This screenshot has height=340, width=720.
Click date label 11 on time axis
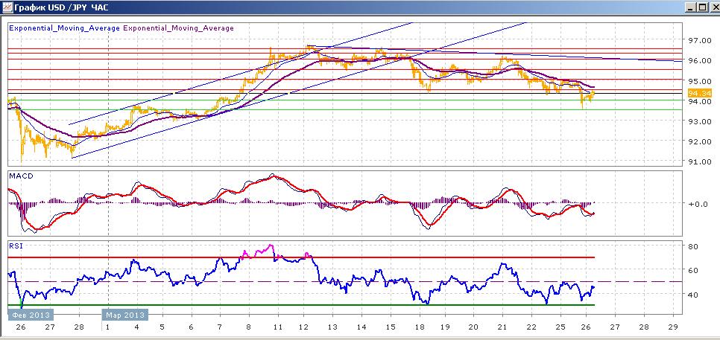(277, 327)
